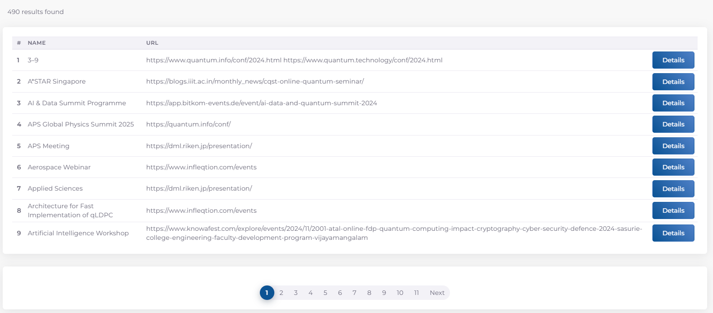Go to page 2 of results
Image resolution: width=713 pixels, height=313 pixels.
point(281,293)
